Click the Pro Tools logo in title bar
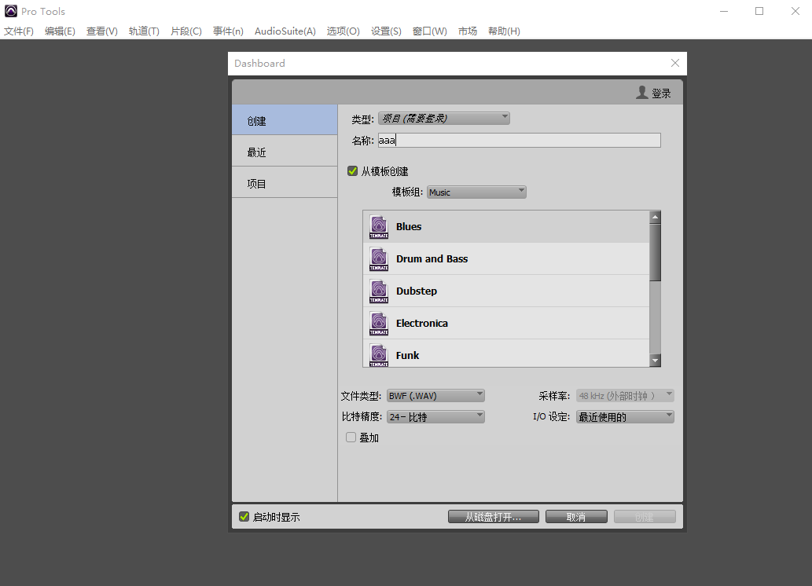The width and height of the screenshot is (812, 586). coord(10,11)
